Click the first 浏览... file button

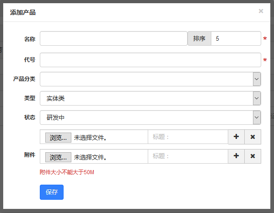click(58, 138)
